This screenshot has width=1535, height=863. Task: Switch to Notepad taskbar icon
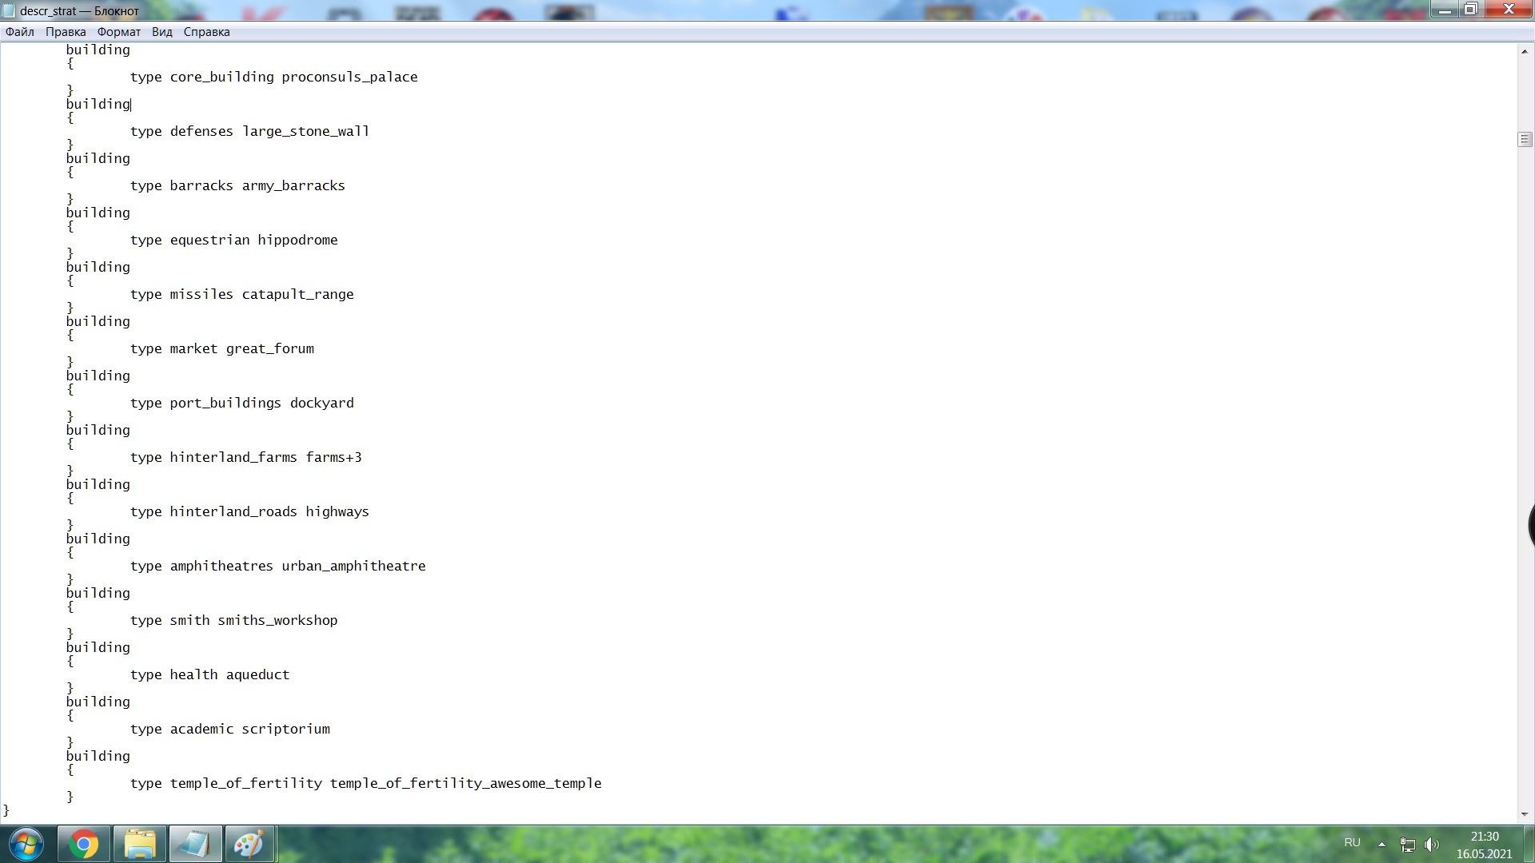pos(195,845)
